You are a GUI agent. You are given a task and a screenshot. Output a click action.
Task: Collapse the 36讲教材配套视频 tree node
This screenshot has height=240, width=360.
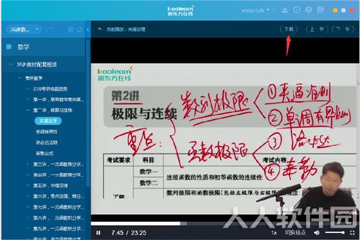coord(10,64)
